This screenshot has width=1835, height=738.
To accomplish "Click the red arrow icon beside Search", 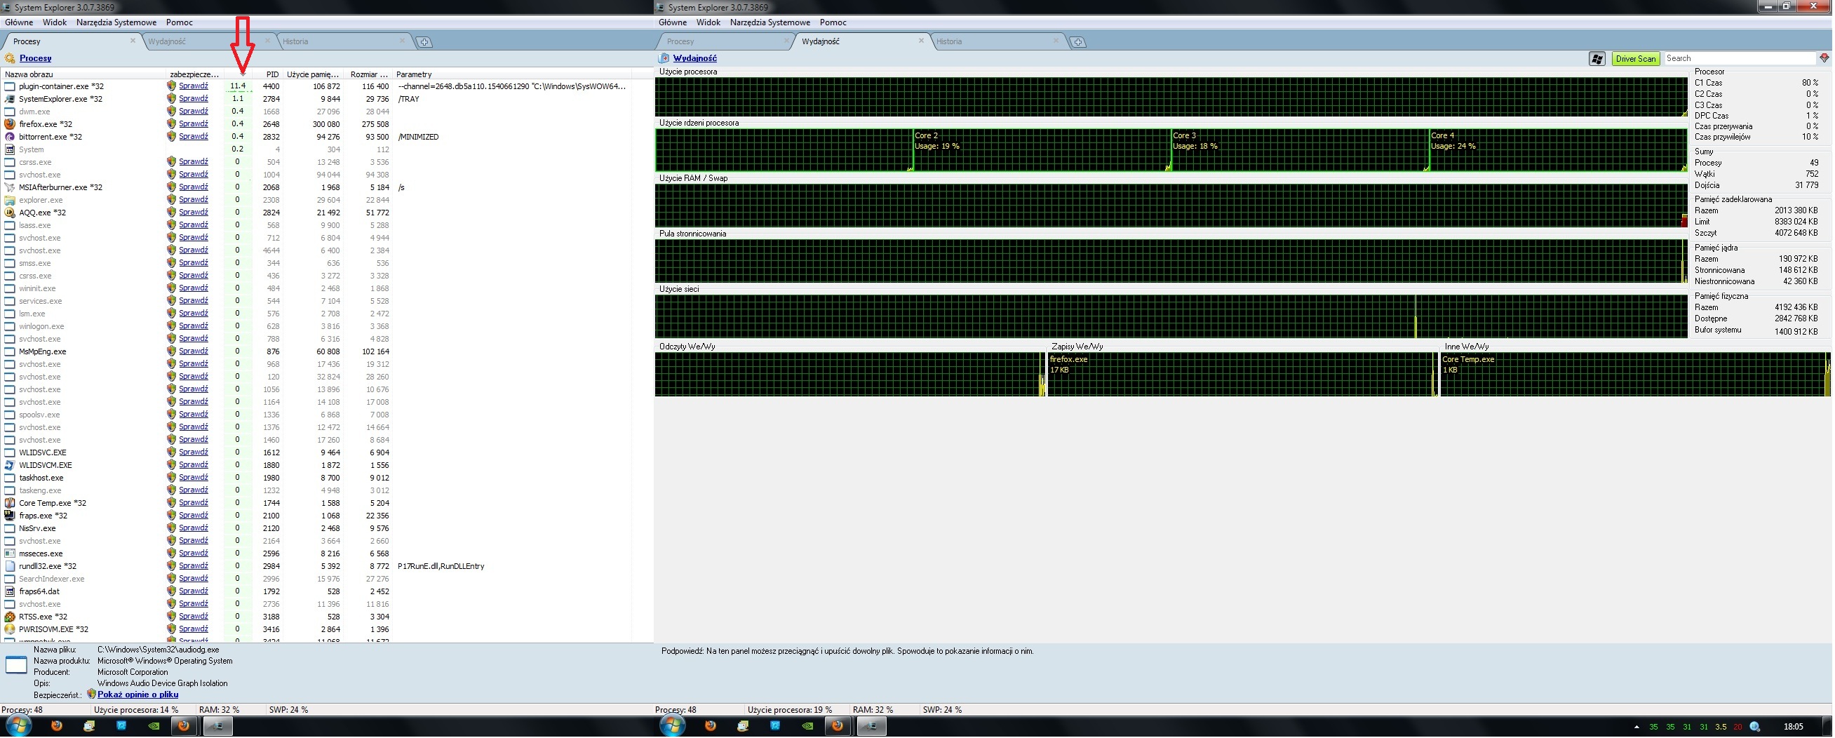I will click(1824, 58).
